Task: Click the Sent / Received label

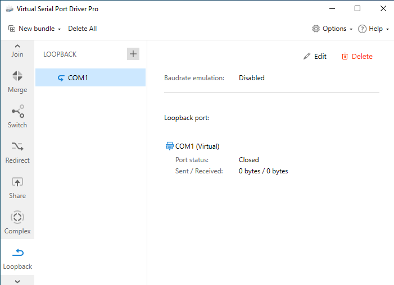Action: (199, 171)
